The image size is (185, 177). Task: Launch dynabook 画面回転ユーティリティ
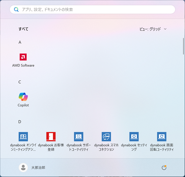coord(162,142)
